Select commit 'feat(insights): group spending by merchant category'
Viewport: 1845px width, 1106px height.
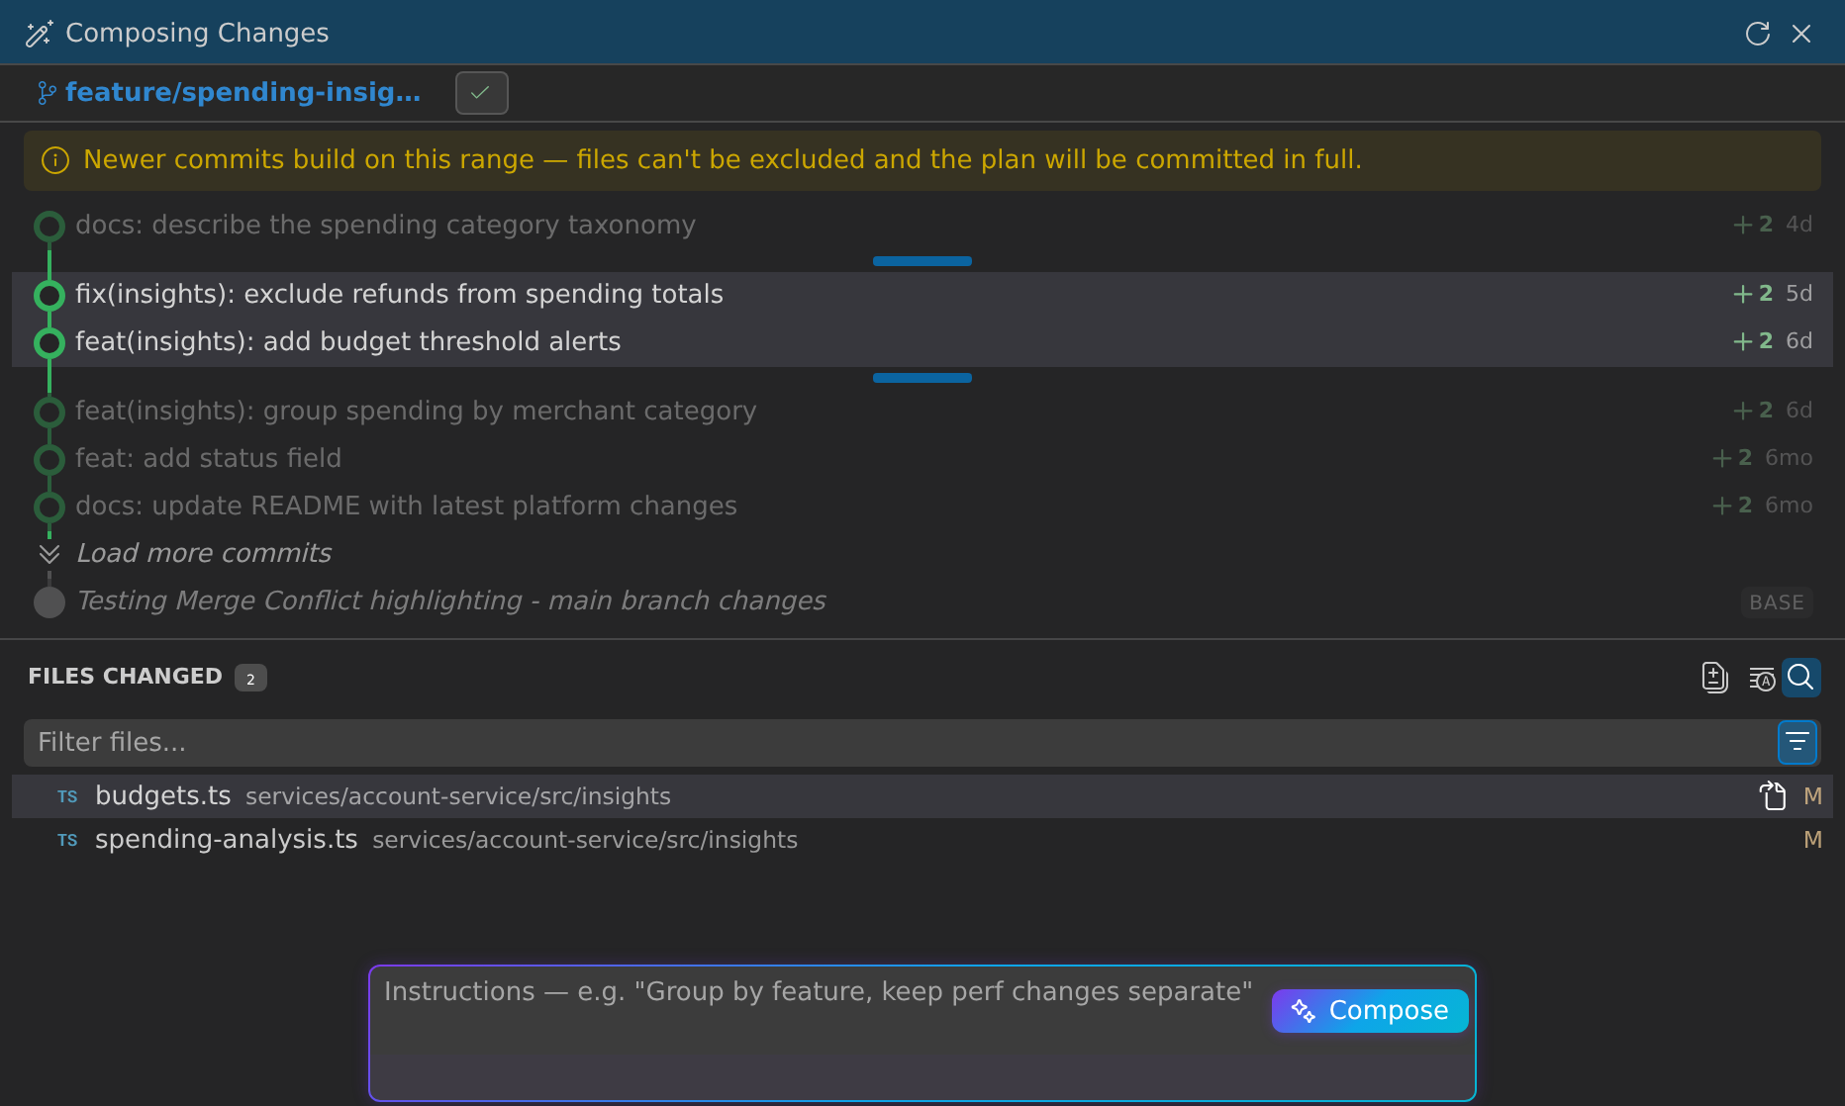[922, 411]
